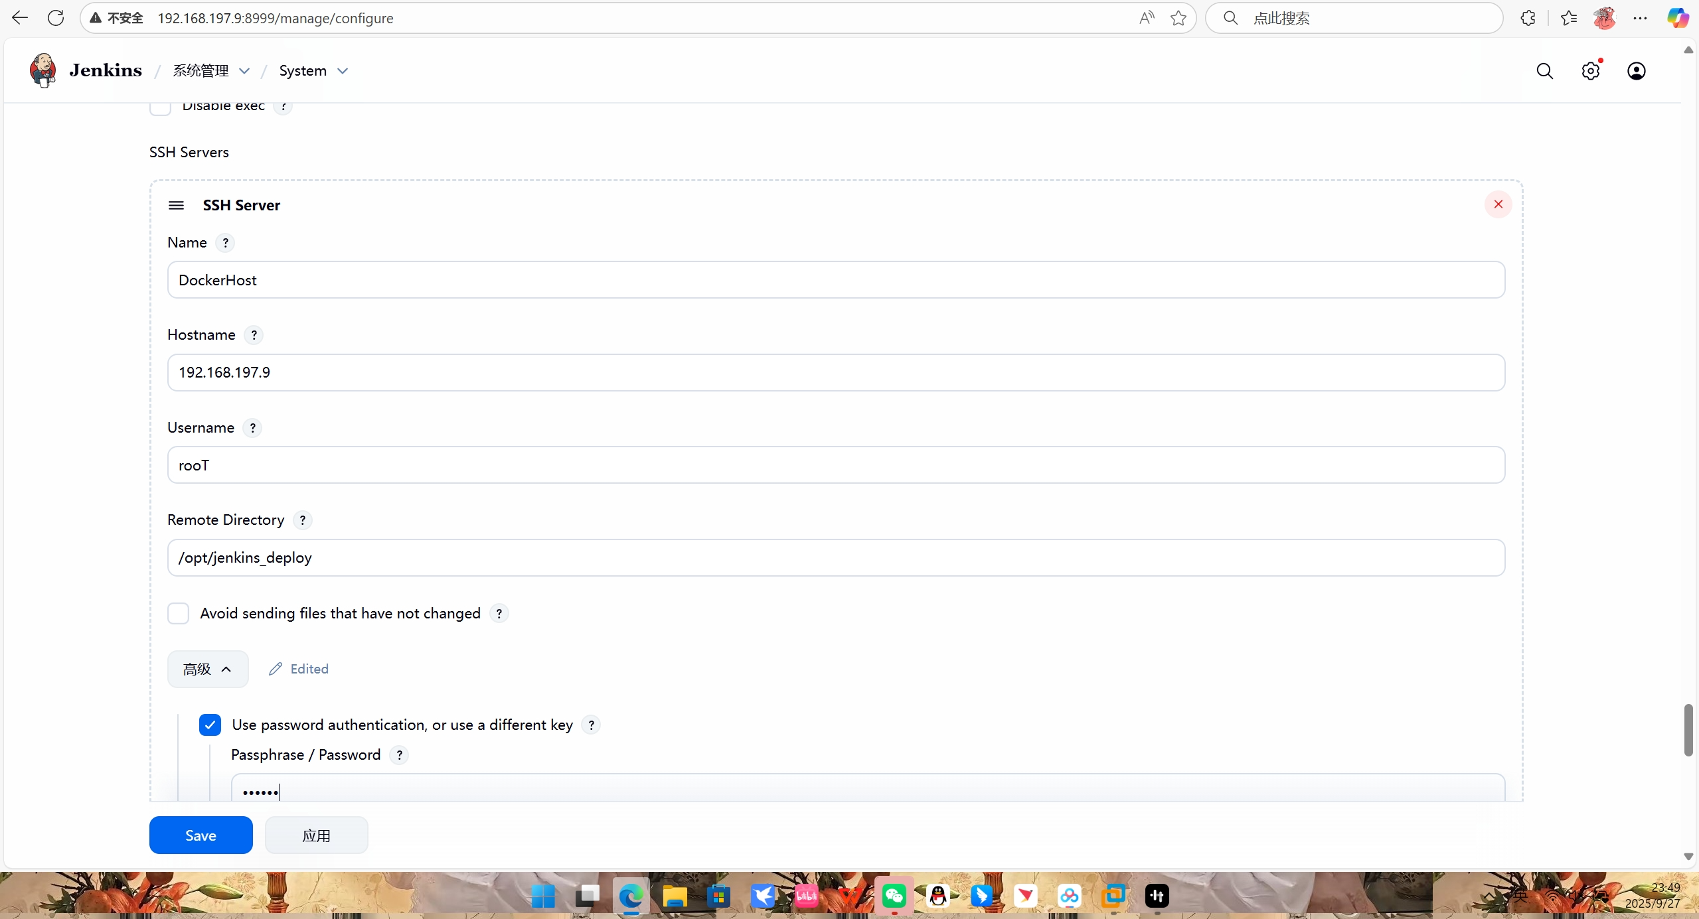Focus the Passphrase / Password field
Image resolution: width=1699 pixels, height=919 pixels.
[868, 788]
